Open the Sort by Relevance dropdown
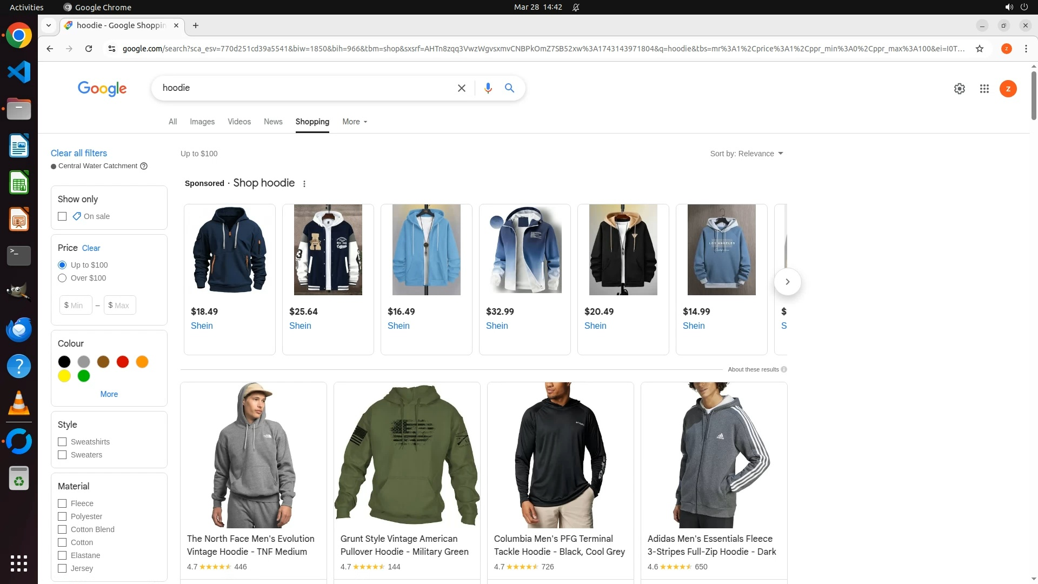Screen dimensions: 1038x584 pos(746,154)
